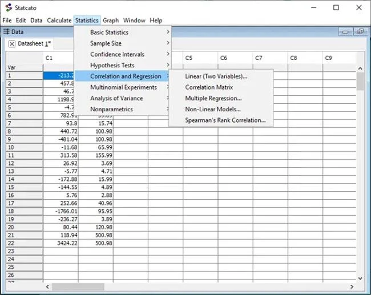Expand the Multinomial Experiments submenu
The image size is (371, 295).
pos(122,87)
